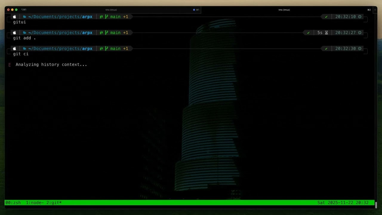Click the 'Analyzing history context...' message
Screen dimensions: 382x215
51,64
